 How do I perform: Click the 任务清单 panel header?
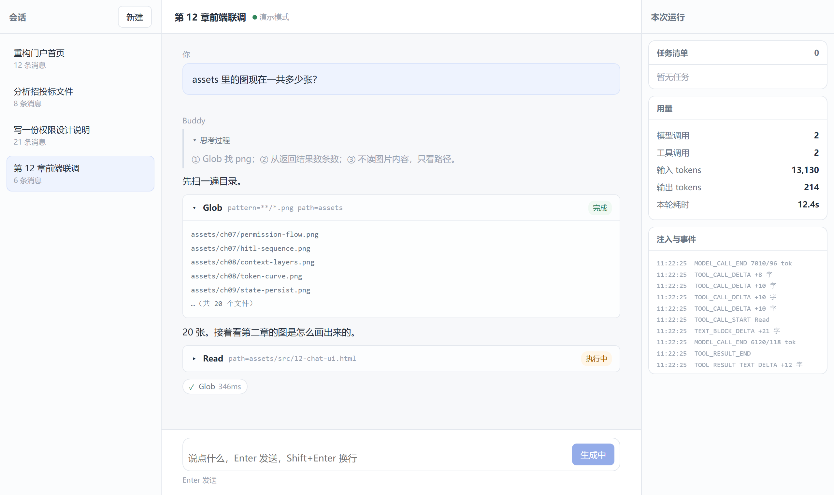[x=738, y=53]
